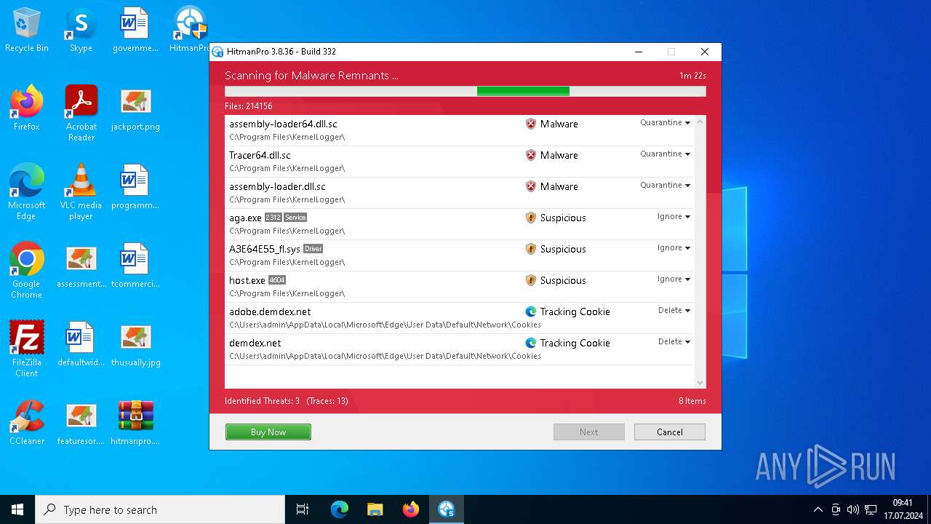The height and width of the screenshot is (524, 931).
Task: Open the Delete dropdown for demdex.net
Action: click(674, 342)
